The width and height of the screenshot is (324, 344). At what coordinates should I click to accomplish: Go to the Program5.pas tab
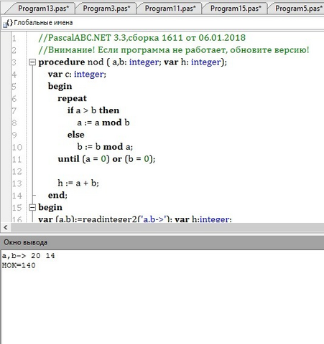tap(298, 9)
